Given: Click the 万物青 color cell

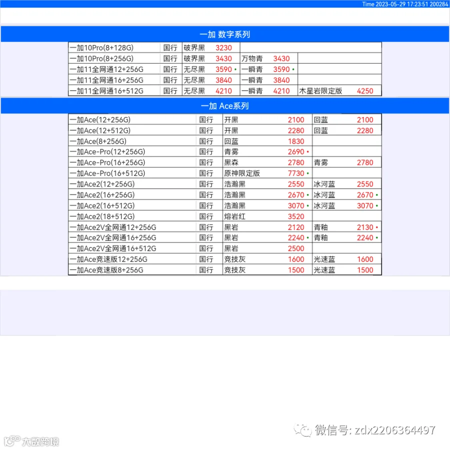Looking at the screenshot, I should tap(252, 58).
